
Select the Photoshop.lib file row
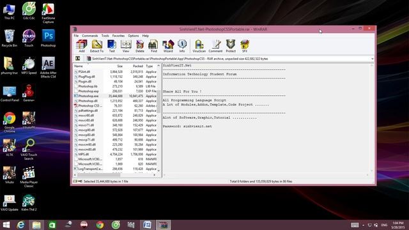(115, 86)
